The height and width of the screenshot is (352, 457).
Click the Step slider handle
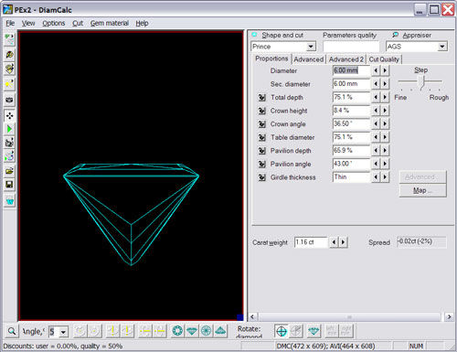click(x=421, y=82)
